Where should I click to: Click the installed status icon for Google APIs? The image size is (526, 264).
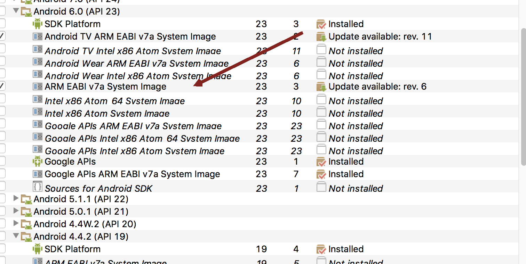coord(321,162)
